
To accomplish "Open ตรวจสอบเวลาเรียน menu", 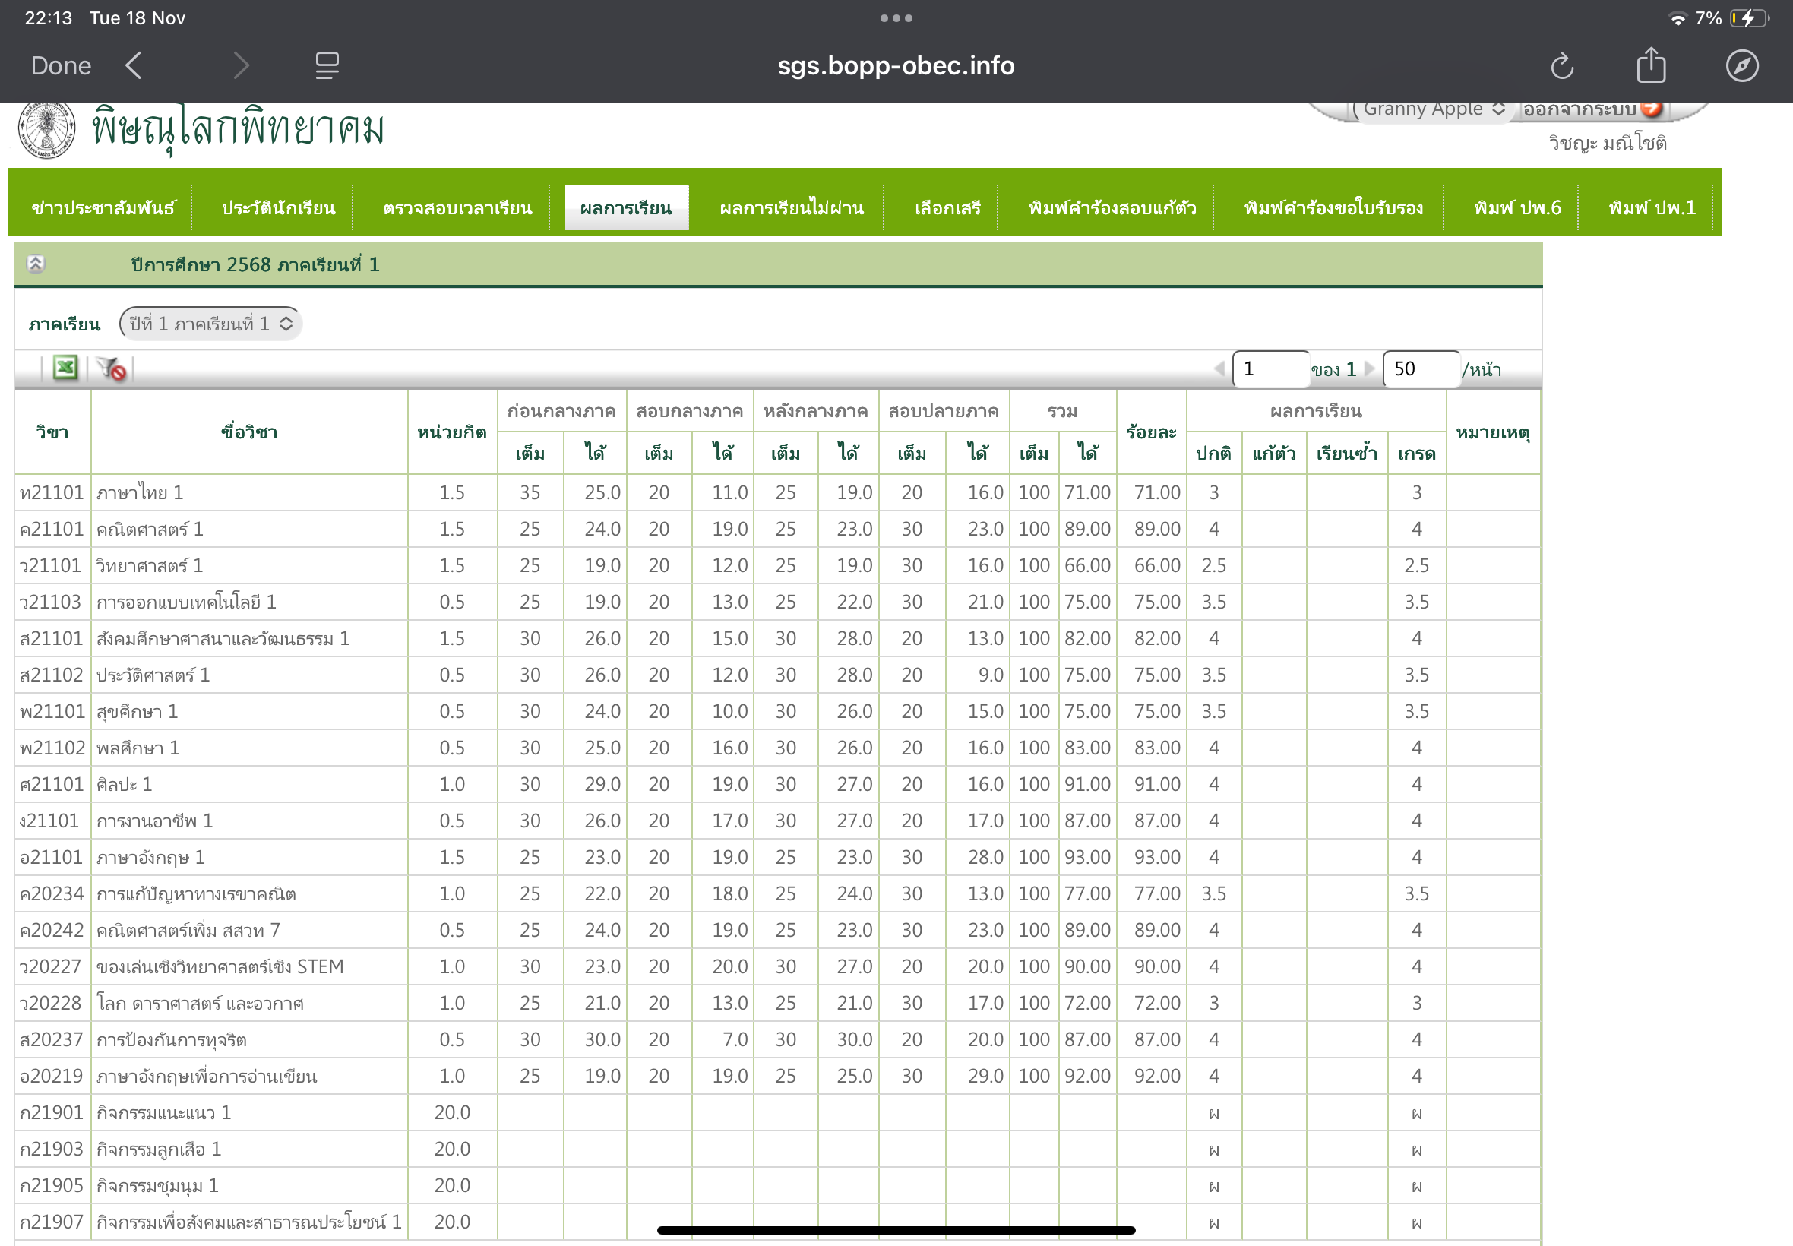I will (457, 208).
